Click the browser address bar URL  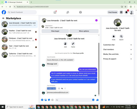pyautogui.click(x=33, y=7)
